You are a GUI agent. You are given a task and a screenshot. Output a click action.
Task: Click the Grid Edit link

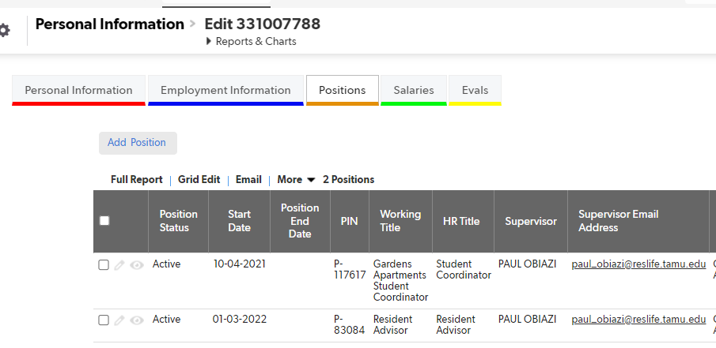click(x=199, y=179)
